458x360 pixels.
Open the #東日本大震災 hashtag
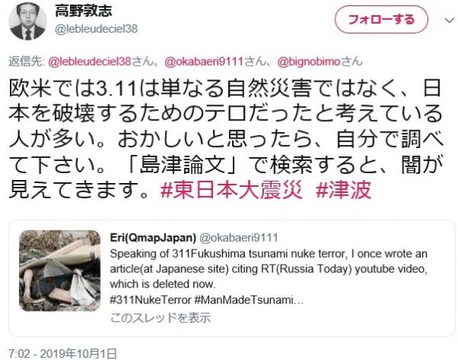tap(231, 190)
